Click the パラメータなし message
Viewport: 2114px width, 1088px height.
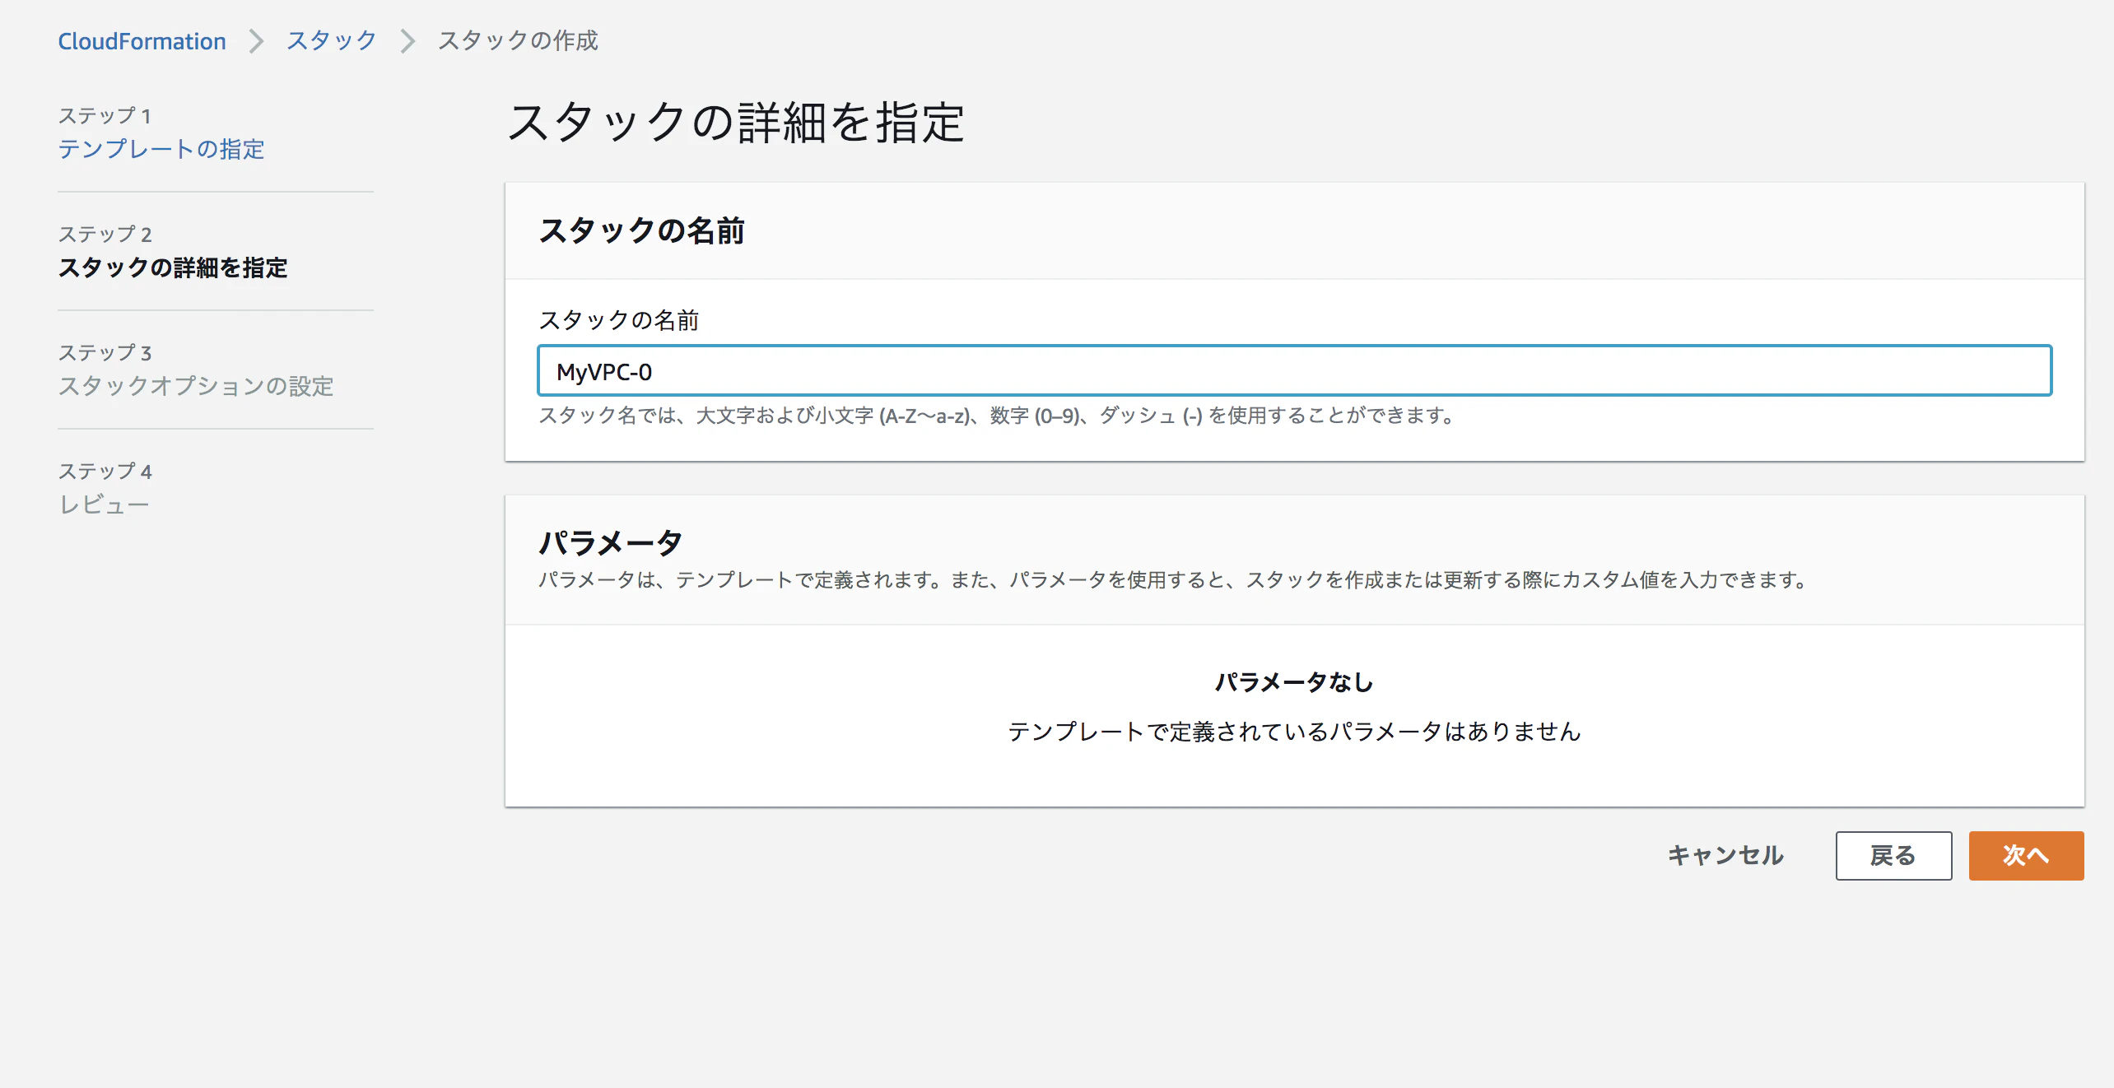(x=1294, y=682)
